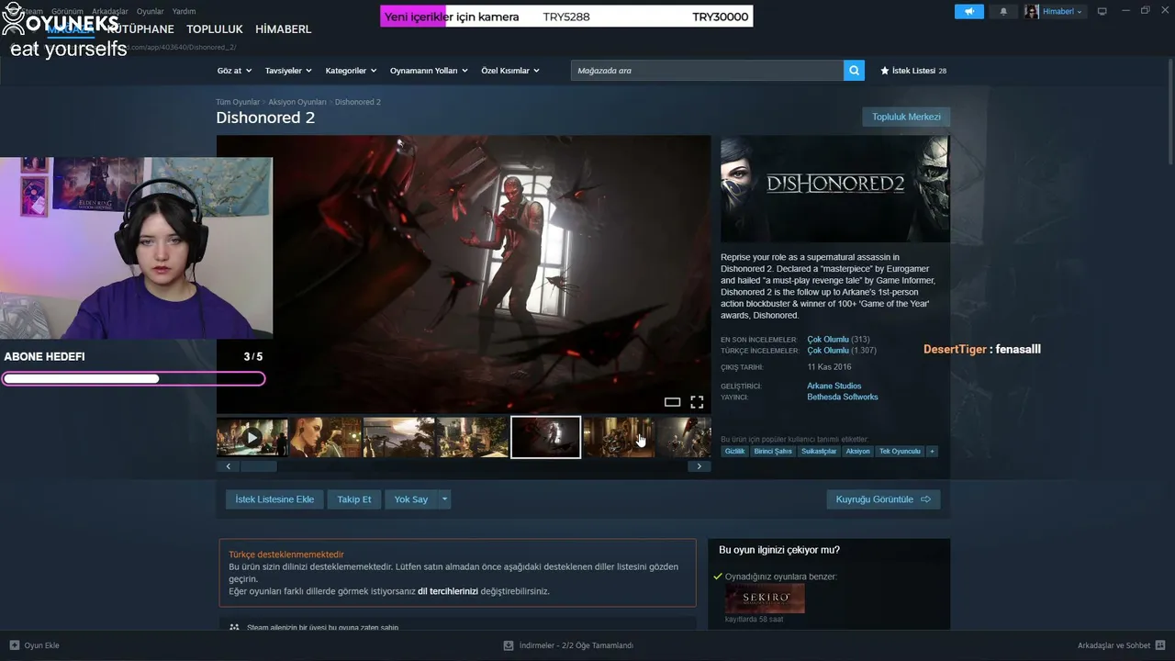Open the Bethesda Softworks publisher link
Viewport: 1175px width, 661px height.
[843, 398]
